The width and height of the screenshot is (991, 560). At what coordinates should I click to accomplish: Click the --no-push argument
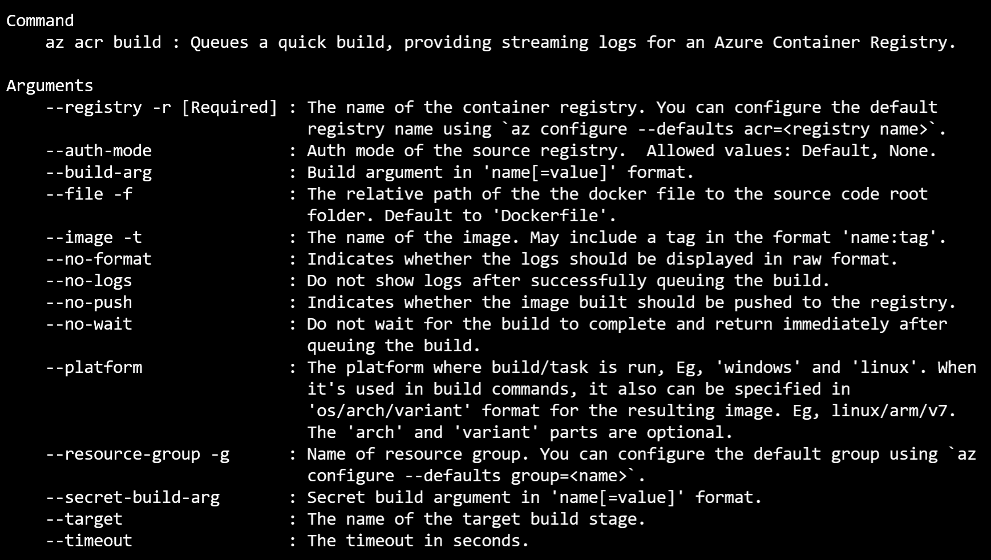tap(89, 303)
